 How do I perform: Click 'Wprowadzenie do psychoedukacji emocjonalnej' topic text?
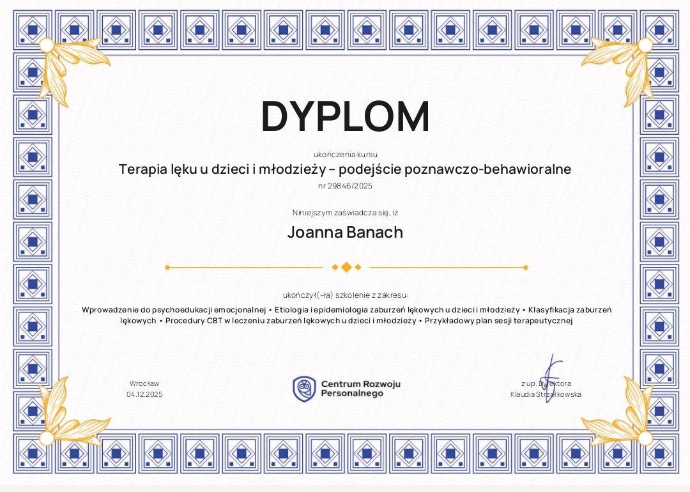(x=173, y=310)
